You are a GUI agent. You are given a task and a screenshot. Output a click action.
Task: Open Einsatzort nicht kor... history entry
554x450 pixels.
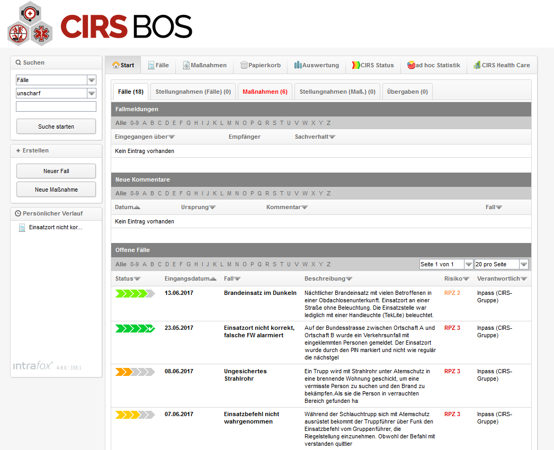pos(56,228)
